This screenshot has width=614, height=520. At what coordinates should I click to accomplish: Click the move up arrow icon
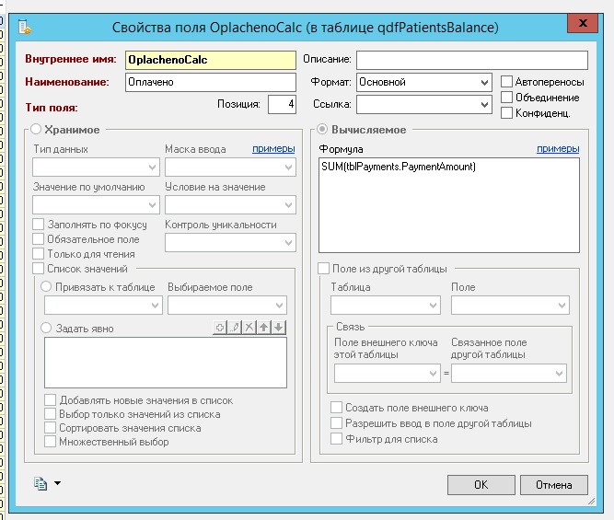[264, 328]
